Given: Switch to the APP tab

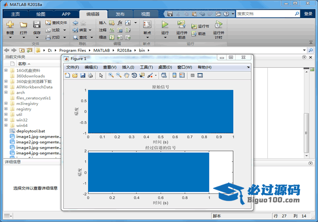Looking at the screenshot, I should coord(66,14).
